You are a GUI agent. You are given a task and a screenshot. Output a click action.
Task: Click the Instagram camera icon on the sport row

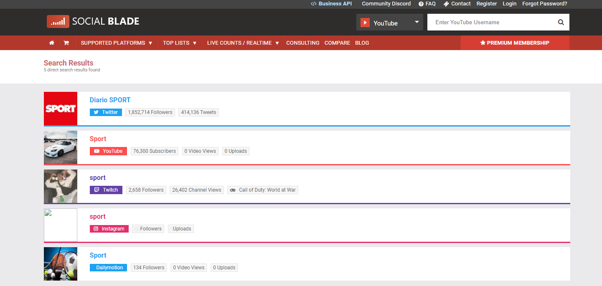click(x=96, y=229)
